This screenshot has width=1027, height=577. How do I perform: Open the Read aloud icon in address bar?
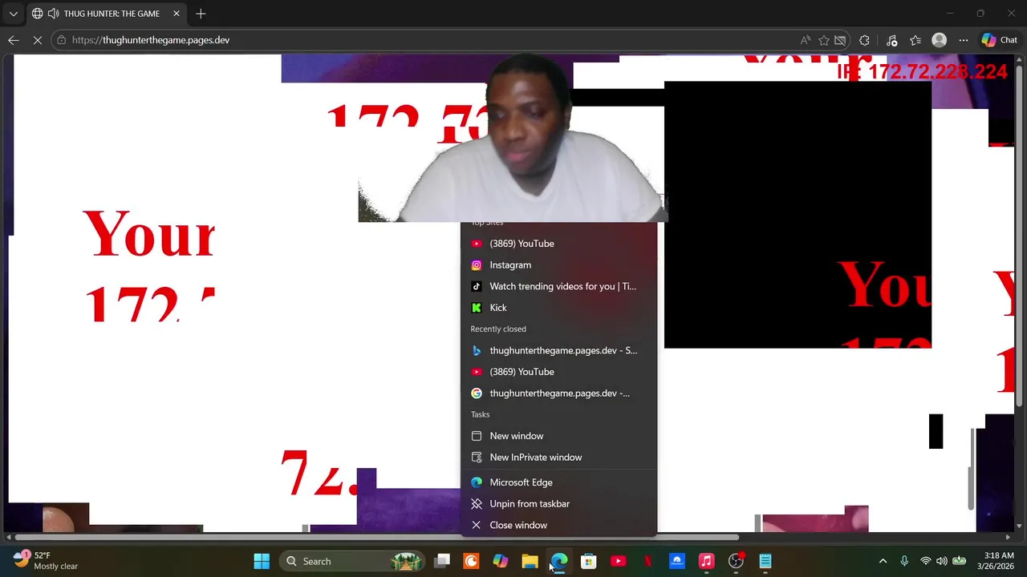click(805, 40)
